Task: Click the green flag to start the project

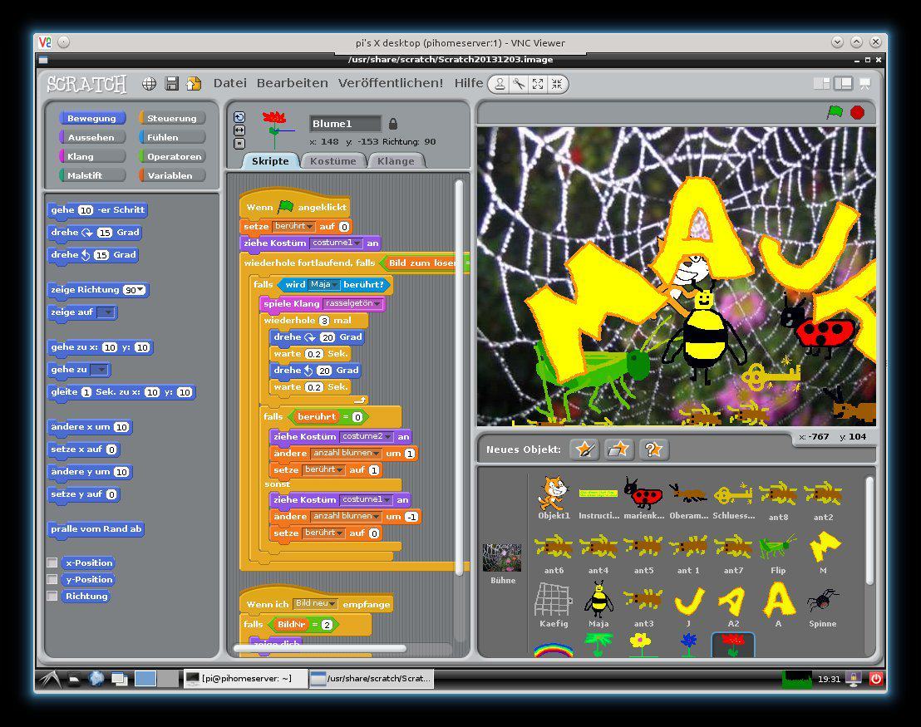Action: click(x=835, y=112)
